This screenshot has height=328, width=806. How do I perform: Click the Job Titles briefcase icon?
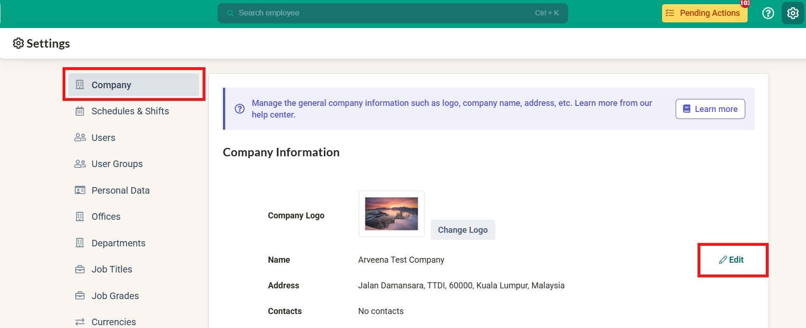(x=80, y=269)
